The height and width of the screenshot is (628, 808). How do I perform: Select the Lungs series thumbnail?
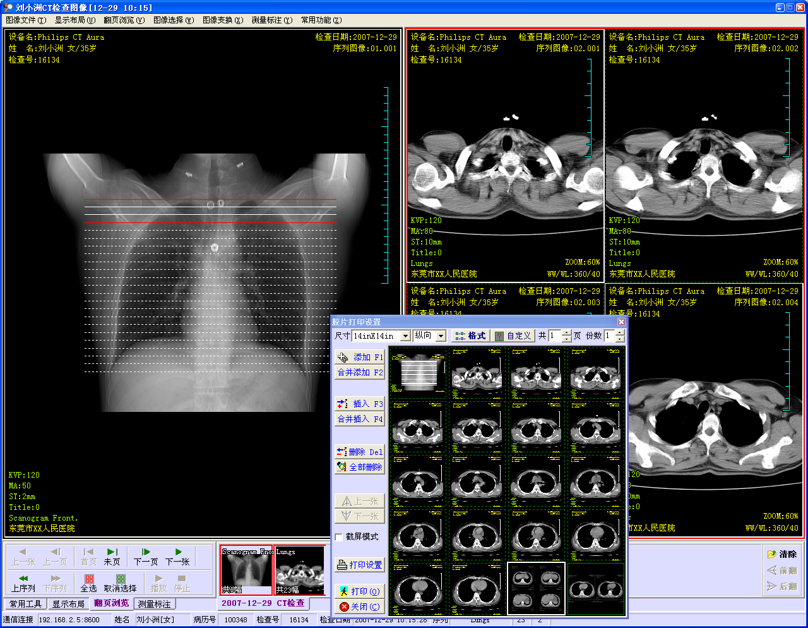click(300, 571)
